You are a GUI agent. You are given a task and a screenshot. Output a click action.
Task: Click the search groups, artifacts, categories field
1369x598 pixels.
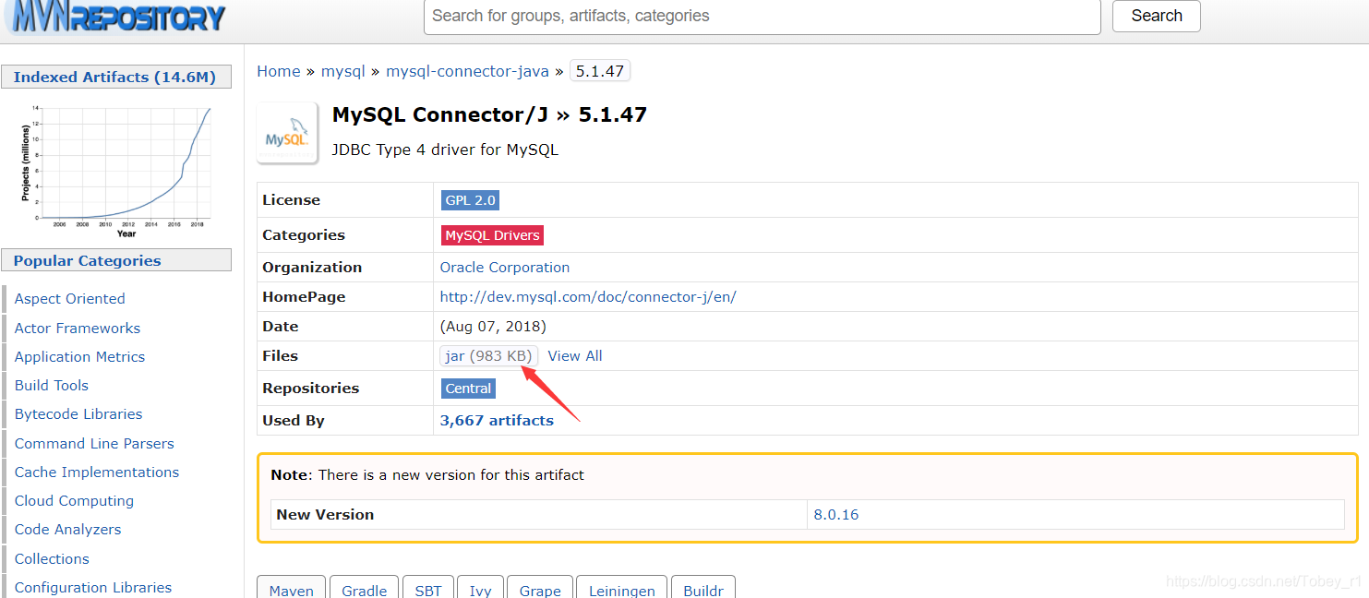click(763, 17)
